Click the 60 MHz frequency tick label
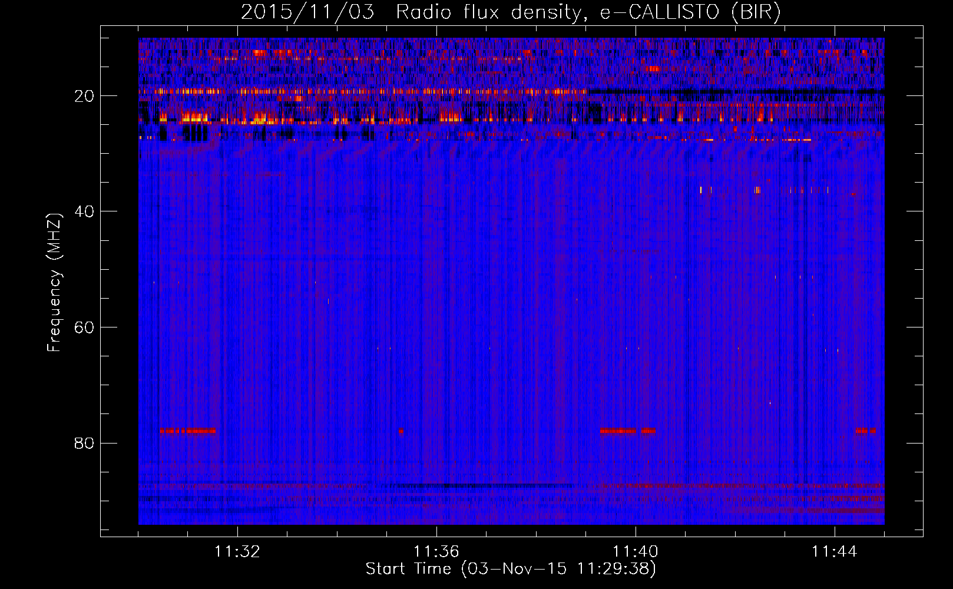The height and width of the screenshot is (589, 953). pos(84,327)
